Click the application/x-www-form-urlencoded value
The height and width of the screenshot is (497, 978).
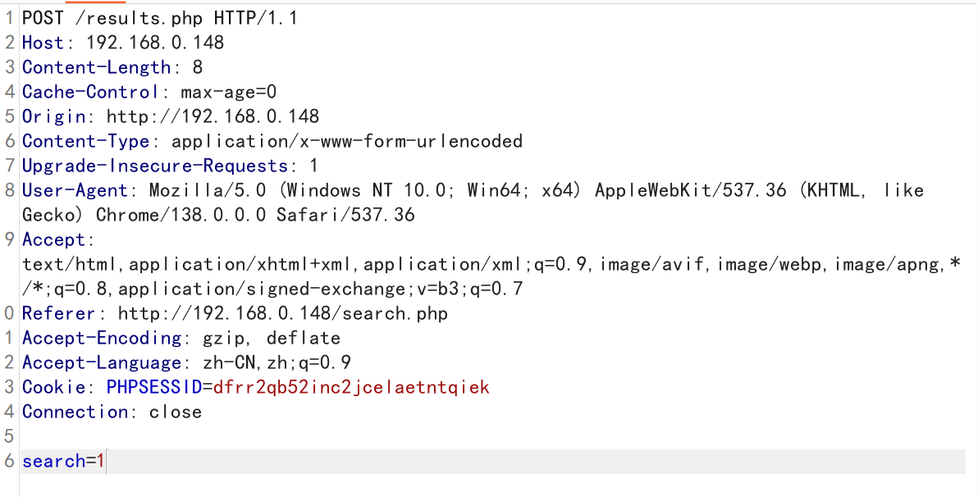pyautogui.click(x=346, y=140)
